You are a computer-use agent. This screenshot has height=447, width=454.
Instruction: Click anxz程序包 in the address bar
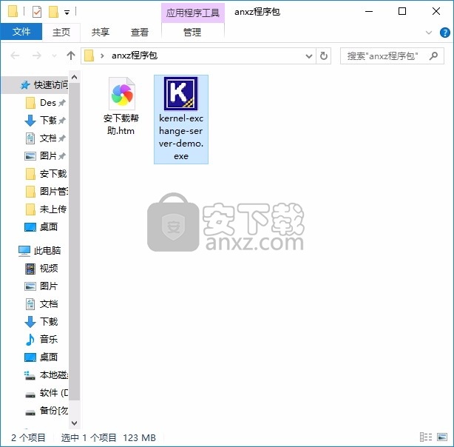click(x=135, y=56)
